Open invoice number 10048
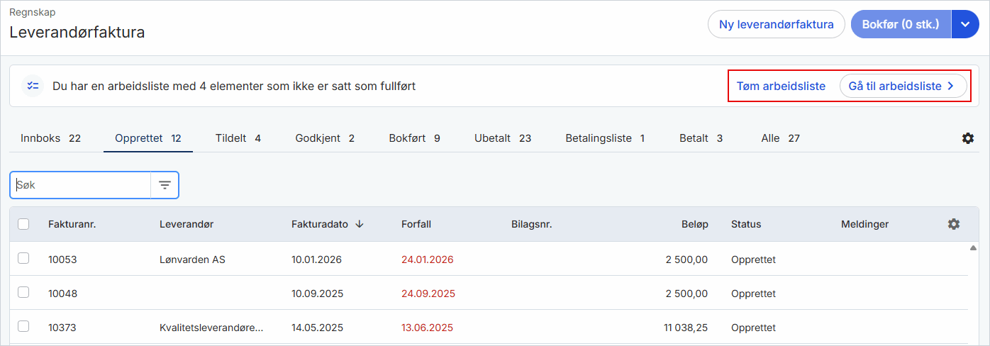 62,294
